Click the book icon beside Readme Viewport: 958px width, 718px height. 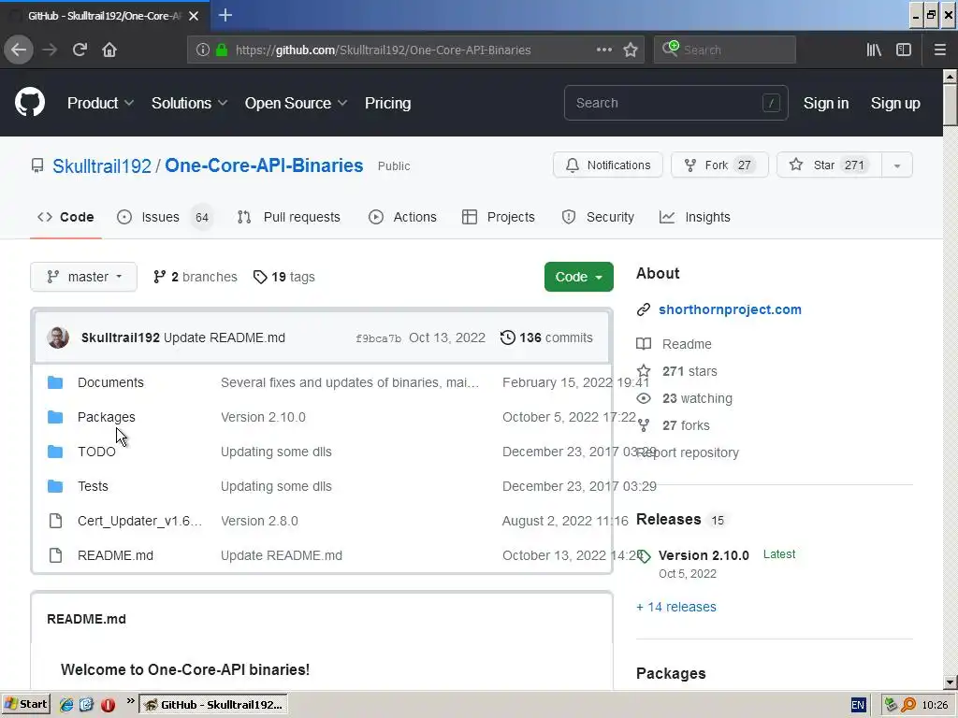644,344
